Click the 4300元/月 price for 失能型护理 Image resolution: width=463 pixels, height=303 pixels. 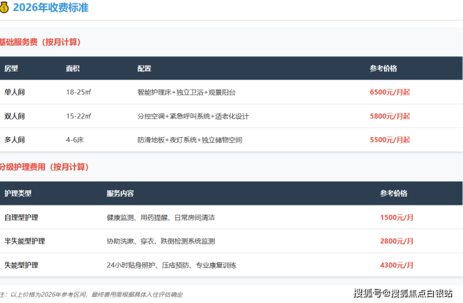(x=397, y=265)
